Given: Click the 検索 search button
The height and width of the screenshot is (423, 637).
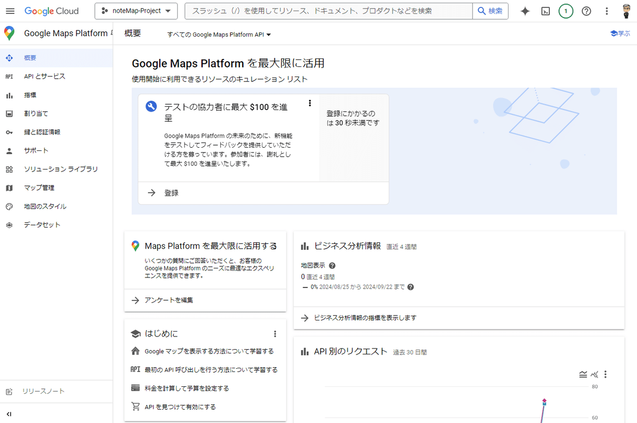Looking at the screenshot, I should coord(490,11).
